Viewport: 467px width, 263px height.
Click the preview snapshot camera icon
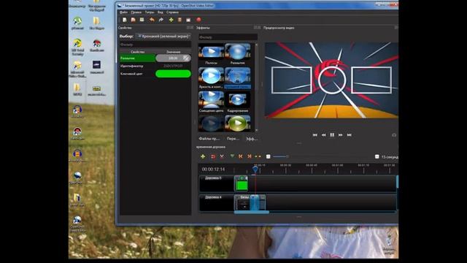point(394,135)
